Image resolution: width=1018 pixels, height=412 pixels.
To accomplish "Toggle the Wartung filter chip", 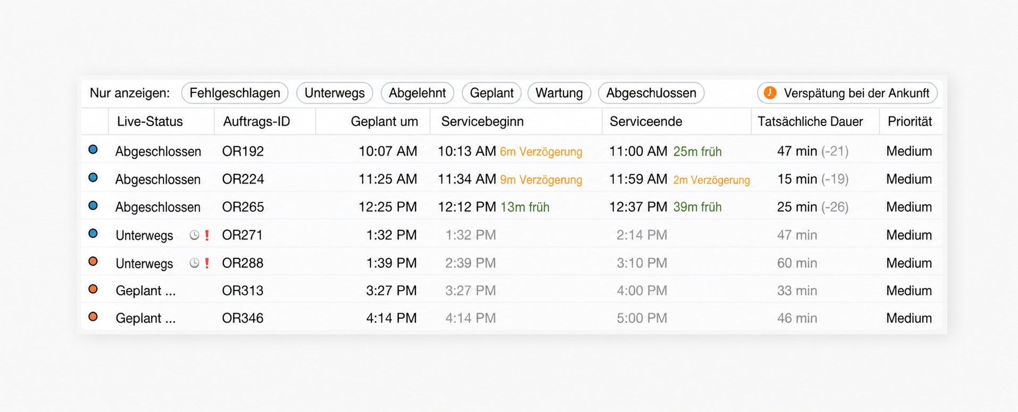I will tap(559, 93).
